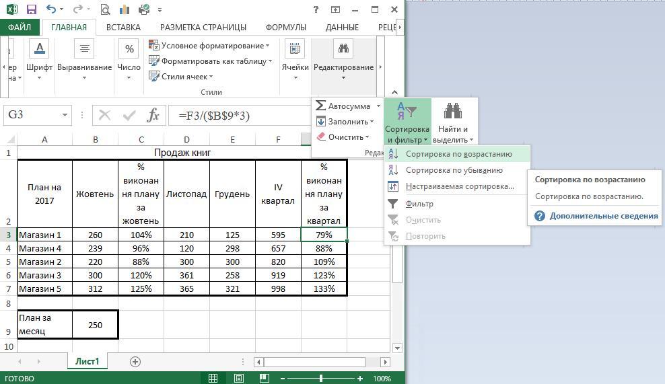The height and width of the screenshot is (384, 665).
Task: Enable Фильтр from the sort menu
Action: point(457,204)
